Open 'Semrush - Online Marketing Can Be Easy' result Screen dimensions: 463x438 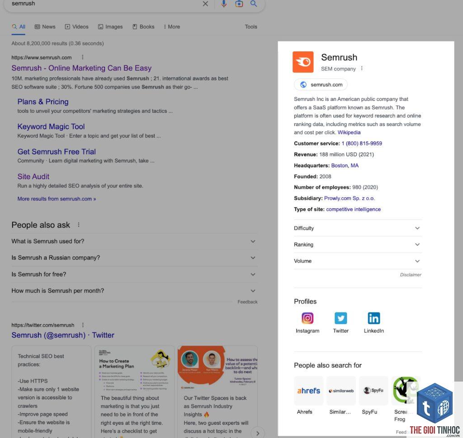(x=81, y=68)
